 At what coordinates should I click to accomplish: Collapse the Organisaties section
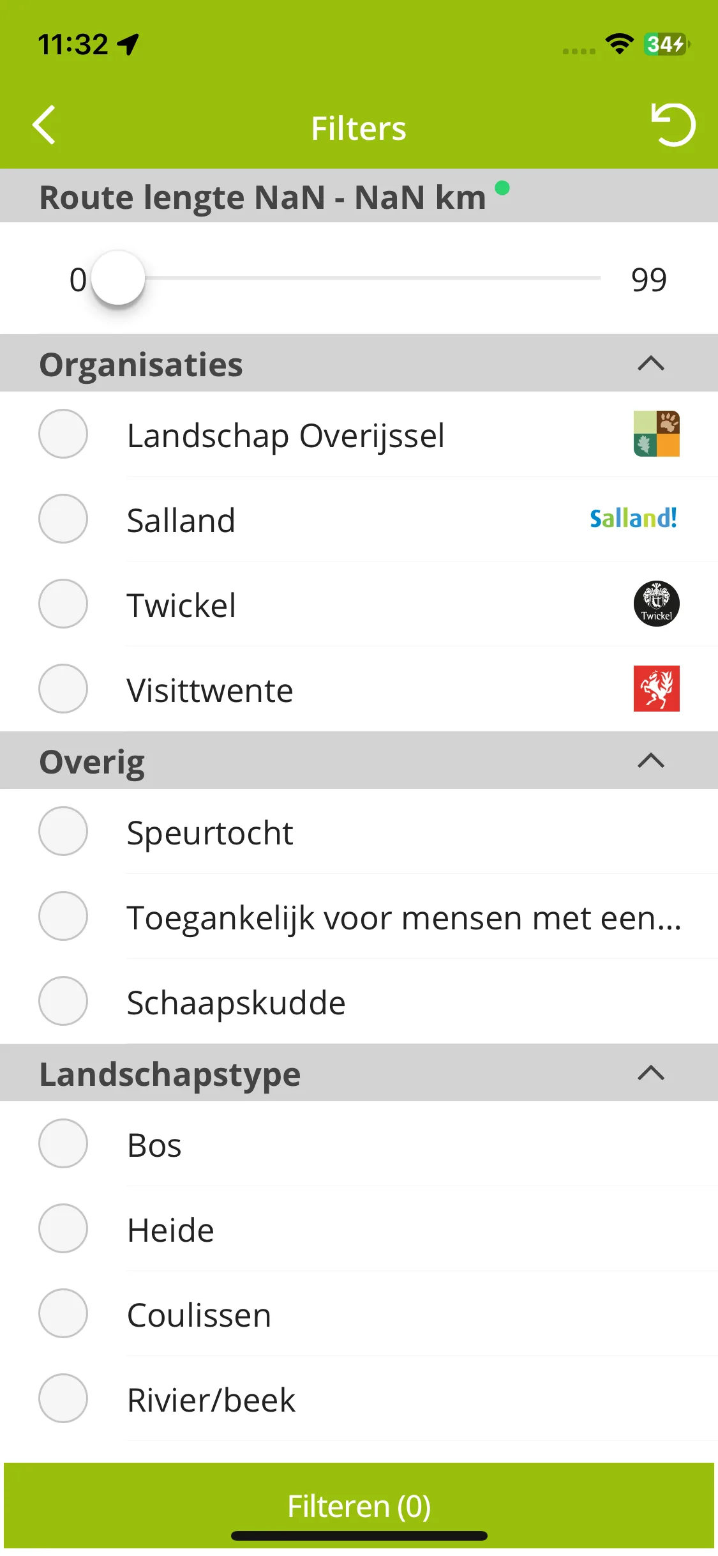pyautogui.click(x=651, y=363)
